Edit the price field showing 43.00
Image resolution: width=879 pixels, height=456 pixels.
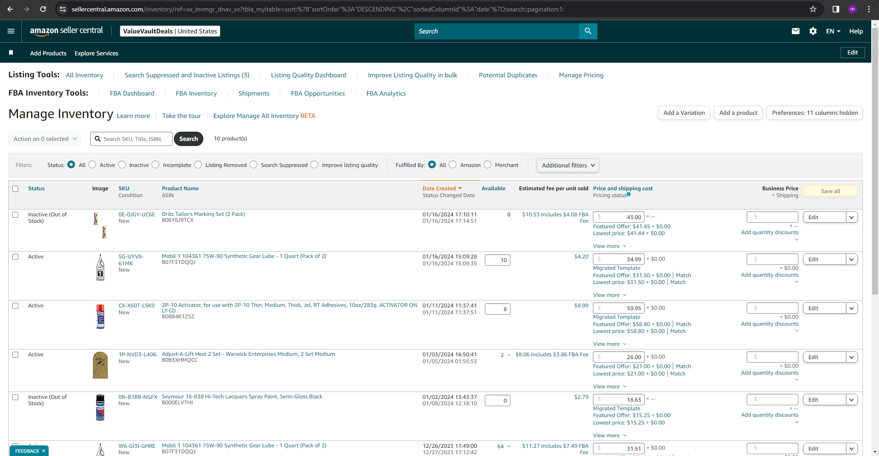click(619, 217)
